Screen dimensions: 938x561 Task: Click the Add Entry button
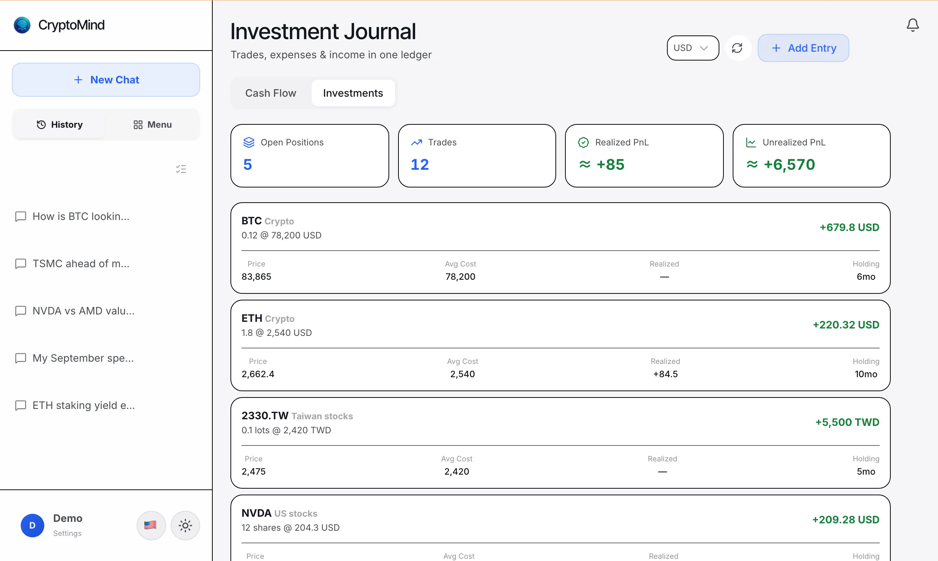tap(803, 48)
